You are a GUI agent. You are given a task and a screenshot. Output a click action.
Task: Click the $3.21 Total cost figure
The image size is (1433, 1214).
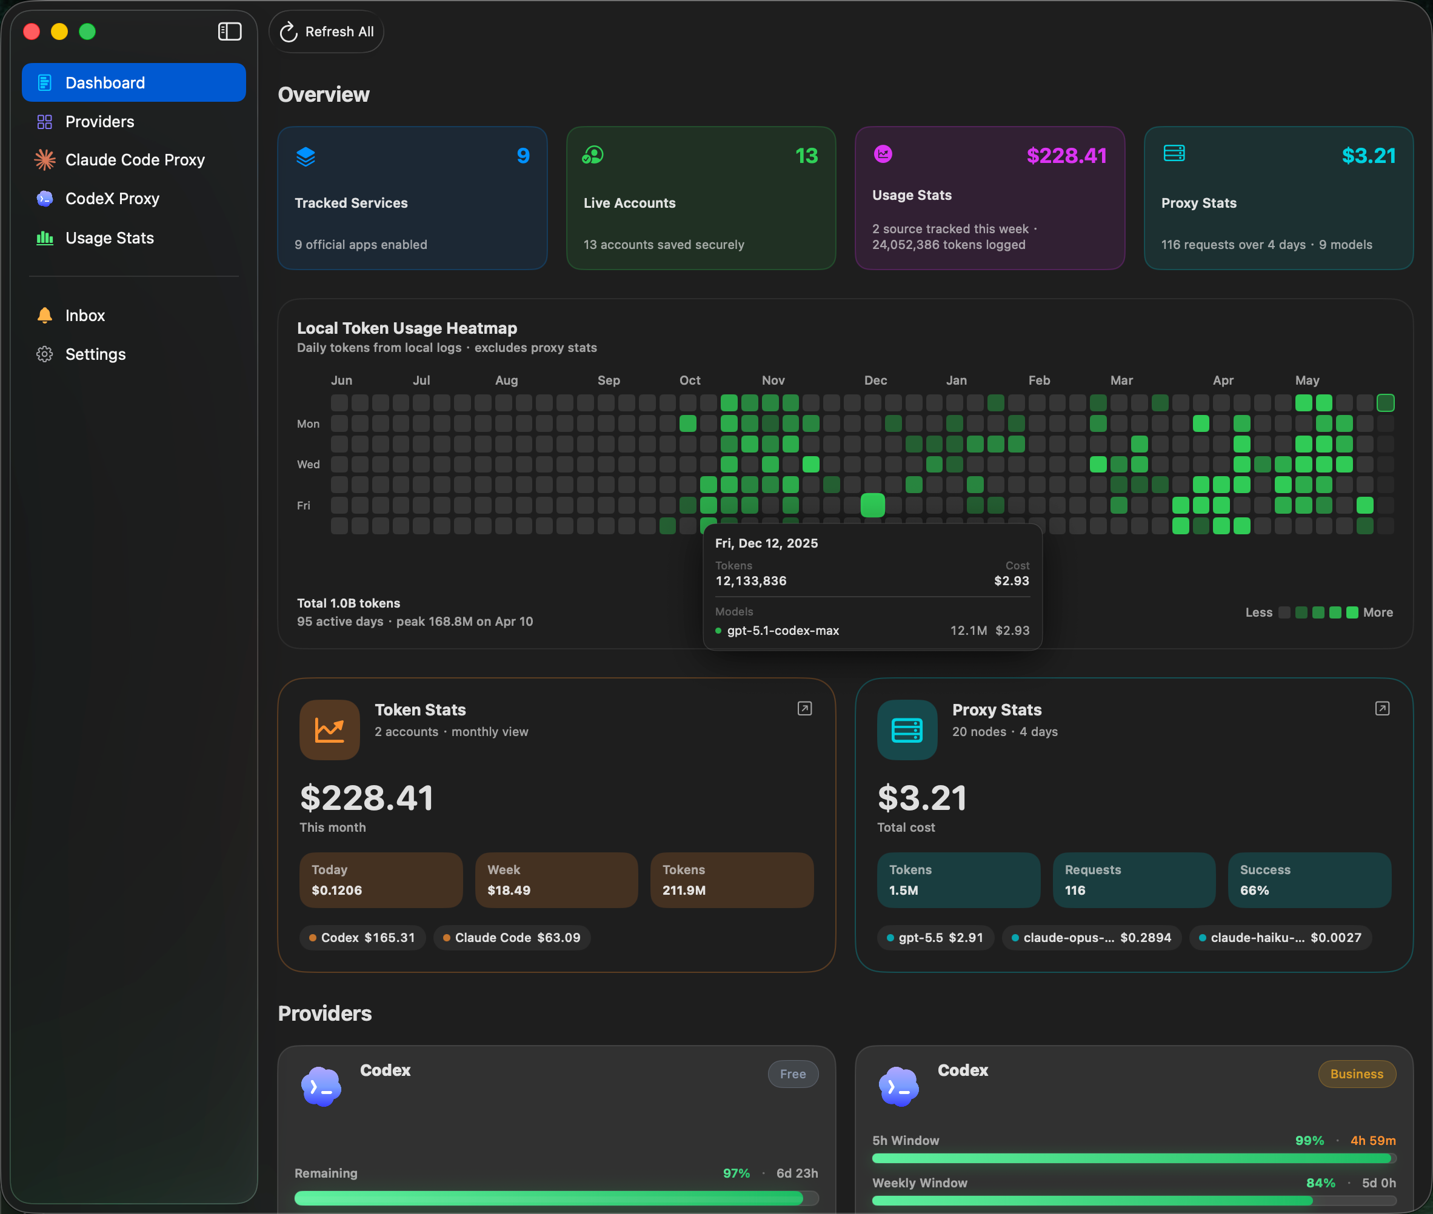(922, 798)
